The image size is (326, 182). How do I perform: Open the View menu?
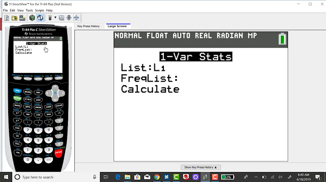pyautogui.click(x=20, y=10)
